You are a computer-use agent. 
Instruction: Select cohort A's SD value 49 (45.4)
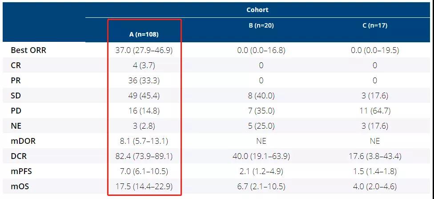[x=144, y=96]
